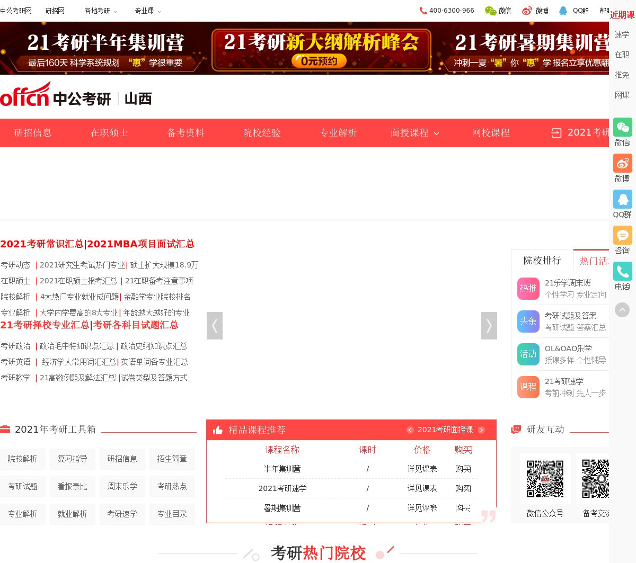
Task: Open the orange 咨询 chat icon
Action: 622,236
